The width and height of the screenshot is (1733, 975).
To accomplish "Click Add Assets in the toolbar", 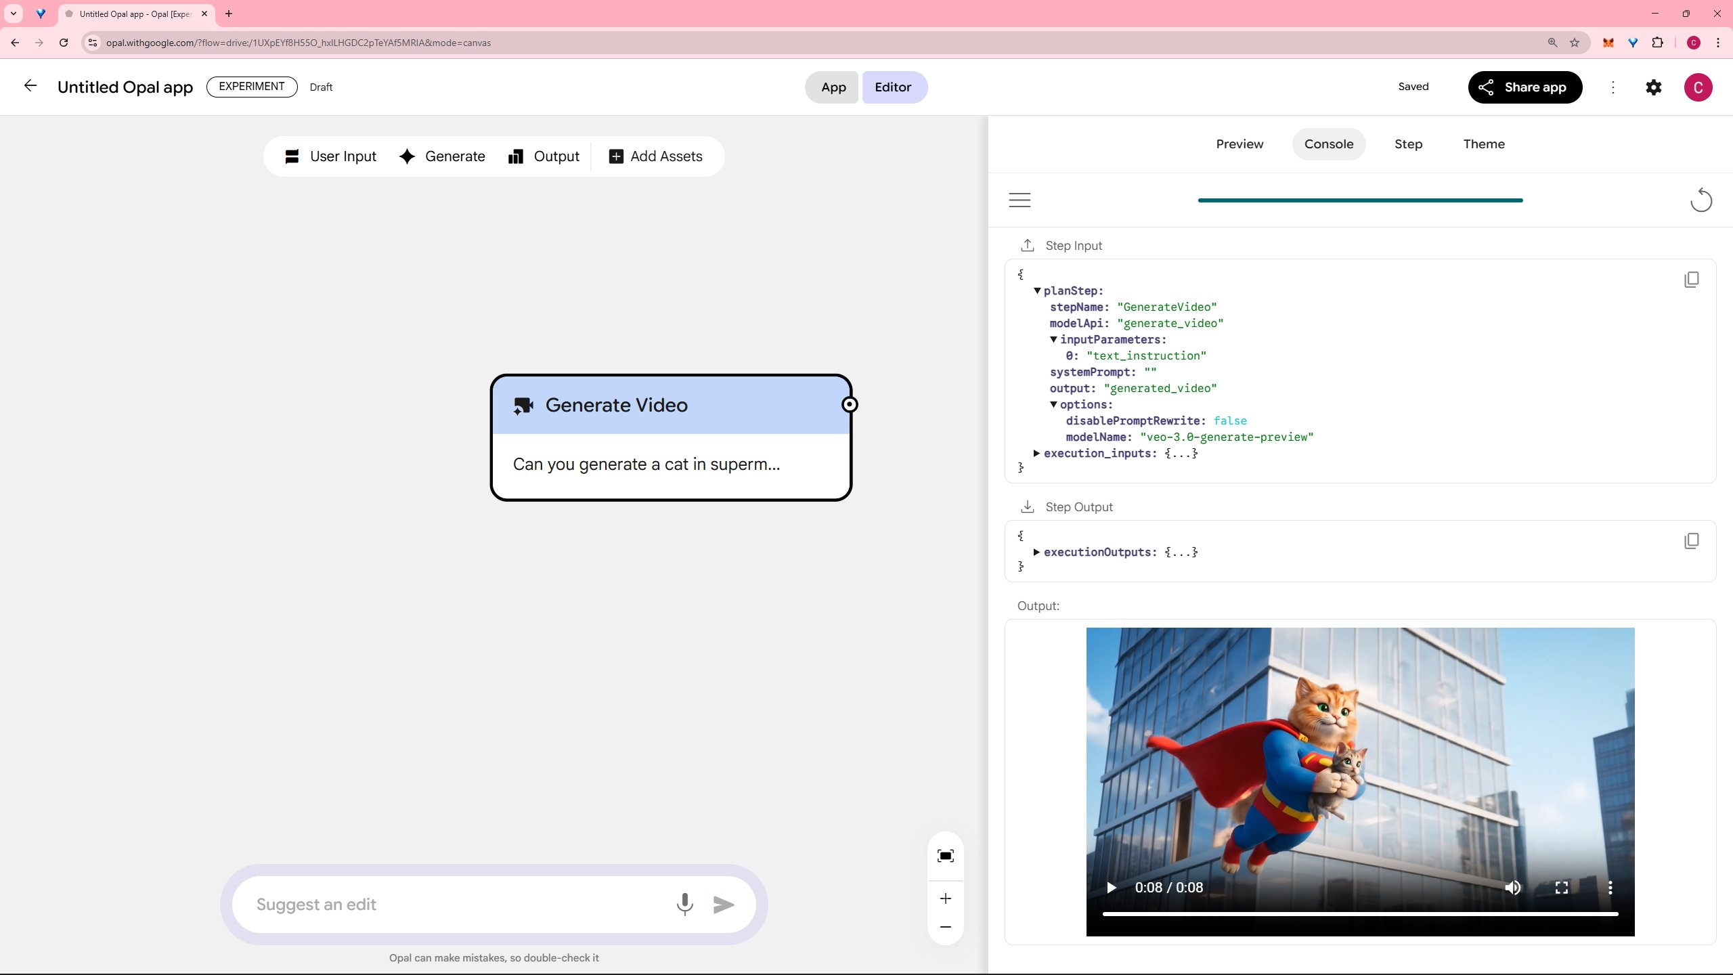I will (656, 156).
